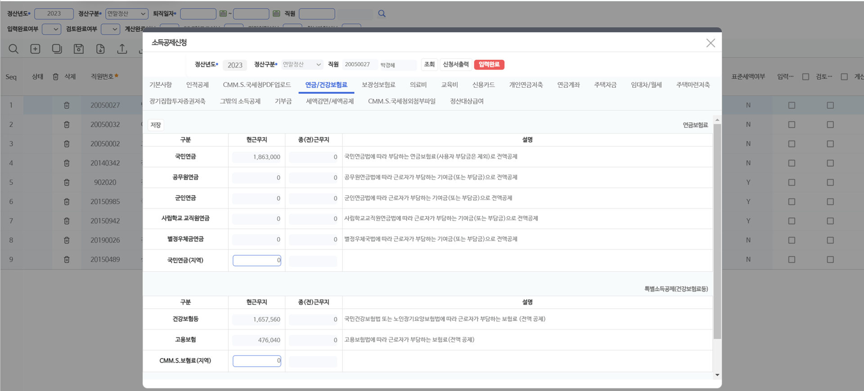Delete row 20050027 with its trash icon
864x391 pixels.
(67, 105)
